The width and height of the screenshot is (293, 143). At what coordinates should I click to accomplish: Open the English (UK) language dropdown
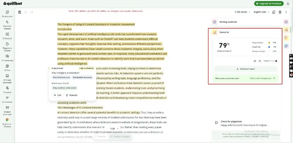point(261,12)
